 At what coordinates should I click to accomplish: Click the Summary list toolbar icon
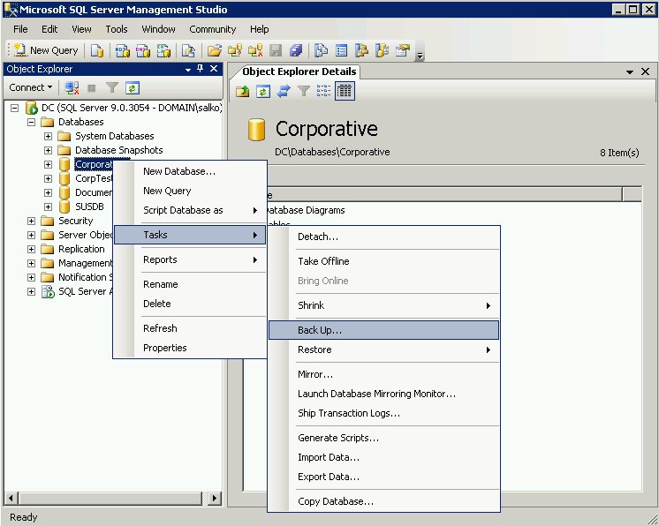tap(341, 51)
